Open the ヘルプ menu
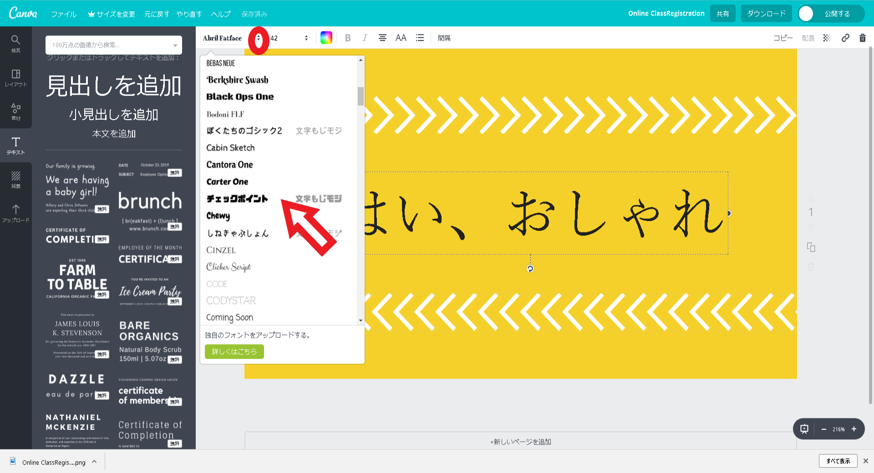 click(x=221, y=14)
